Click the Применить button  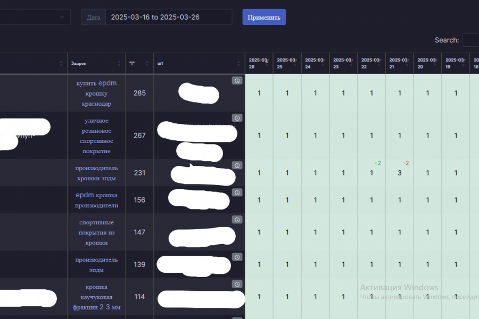tap(264, 17)
